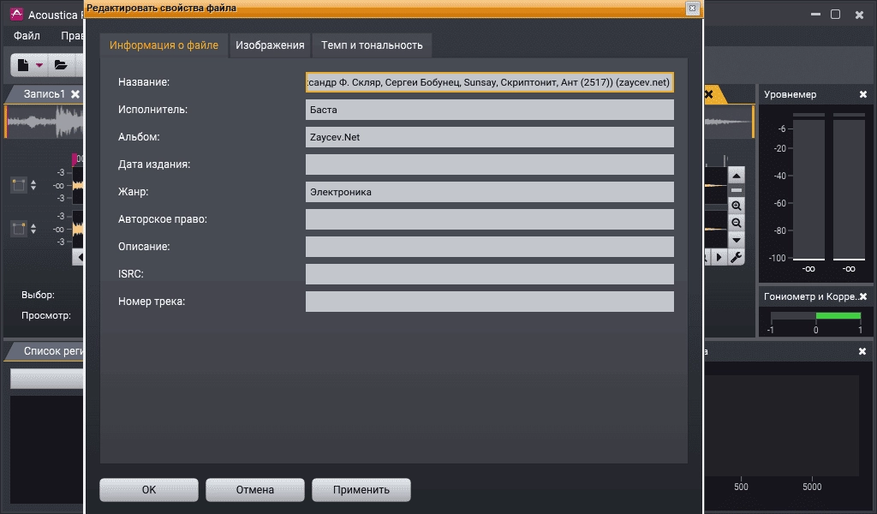Screen dimensions: 877x514
Task: Click the scroll-right arrow next to wrench
Action: click(719, 257)
